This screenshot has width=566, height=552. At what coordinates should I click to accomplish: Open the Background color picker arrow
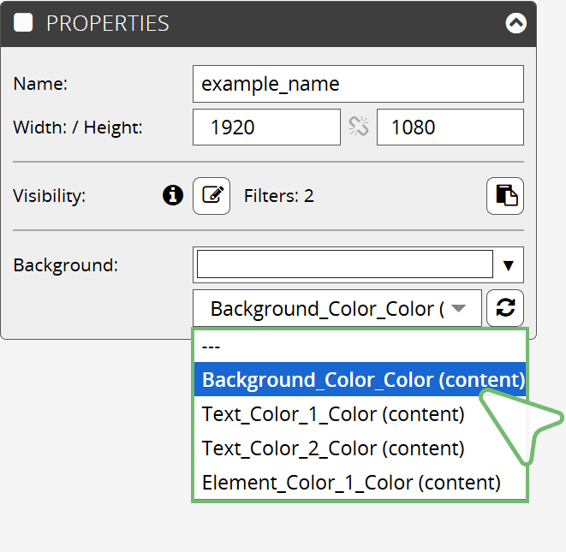click(509, 265)
